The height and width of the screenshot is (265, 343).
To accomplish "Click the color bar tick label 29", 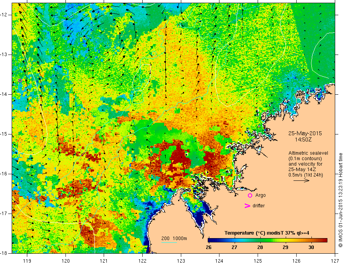I will [285, 247].
